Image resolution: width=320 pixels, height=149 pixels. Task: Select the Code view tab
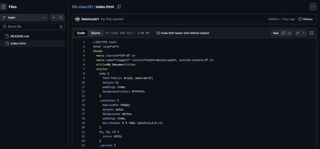[x=81, y=33]
